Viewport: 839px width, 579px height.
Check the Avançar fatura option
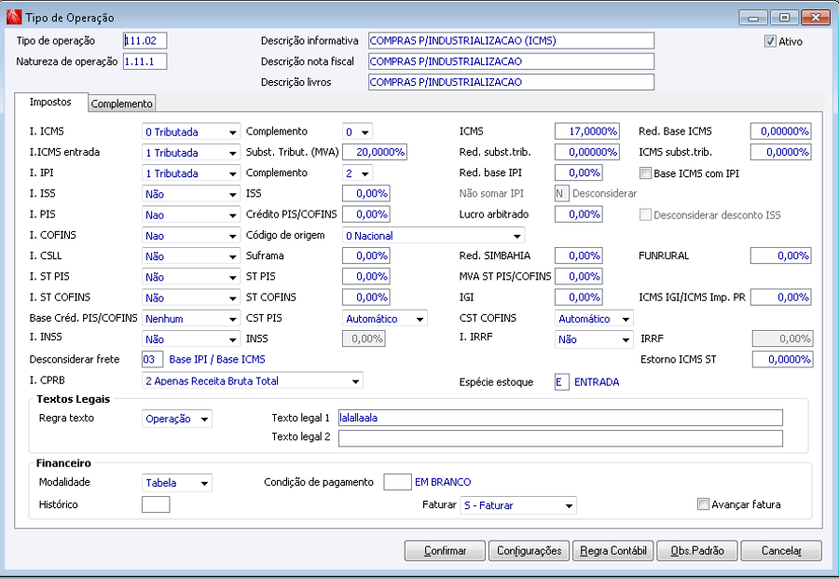pyautogui.click(x=703, y=504)
